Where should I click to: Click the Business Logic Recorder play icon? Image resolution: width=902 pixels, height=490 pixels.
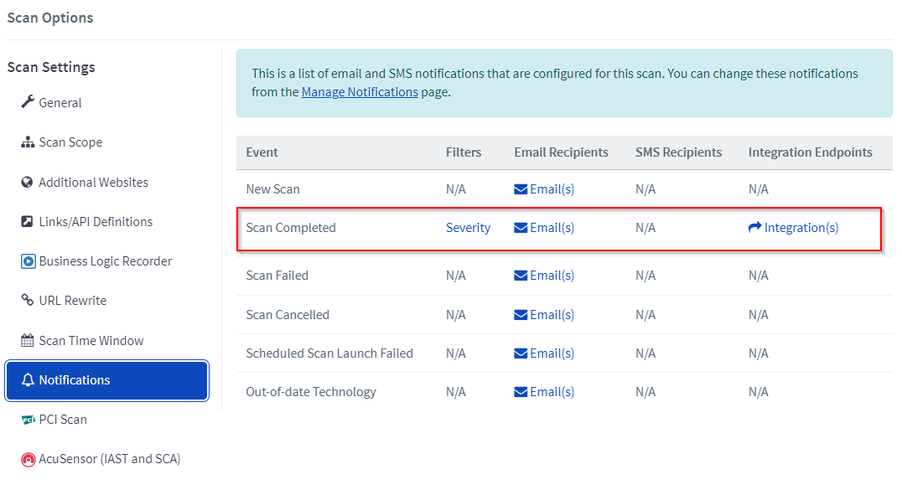(x=29, y=261)
